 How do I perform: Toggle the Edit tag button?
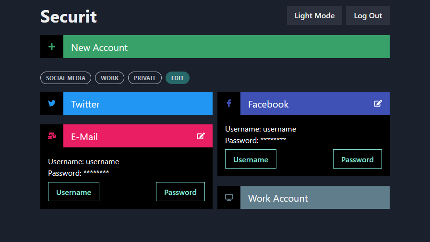[x=178, y=78]
